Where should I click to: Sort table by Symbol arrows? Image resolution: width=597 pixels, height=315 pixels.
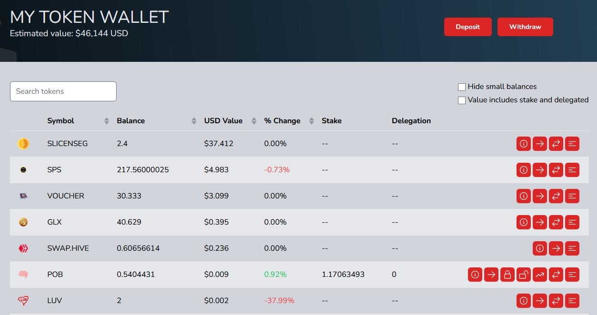point(106,121)
